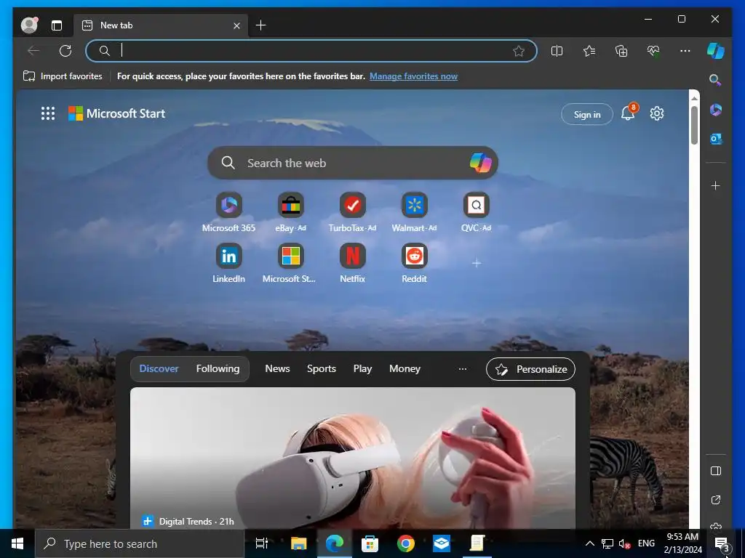Open Microsoft Store from the taskbar
The width and height of the screenshot is (745, 558).
[370, 543]
